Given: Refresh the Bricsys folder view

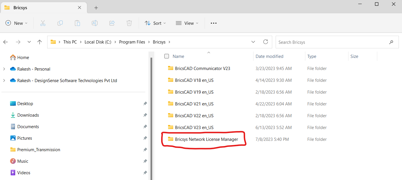Looking at the screenshot, I should coord(265,42).
